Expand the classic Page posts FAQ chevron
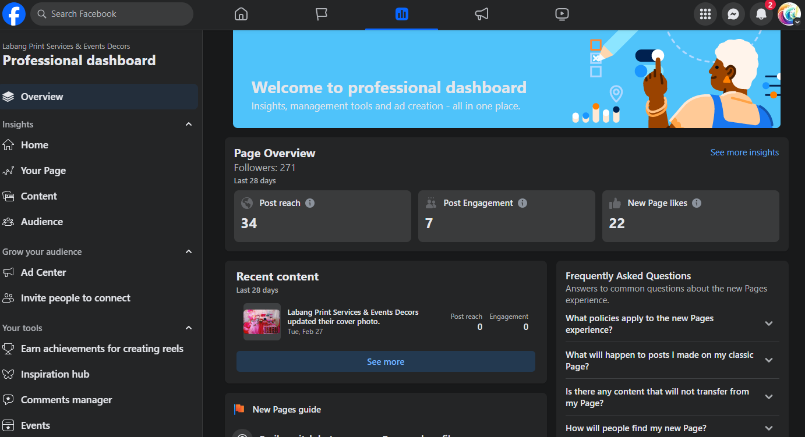 click(769, 361)
